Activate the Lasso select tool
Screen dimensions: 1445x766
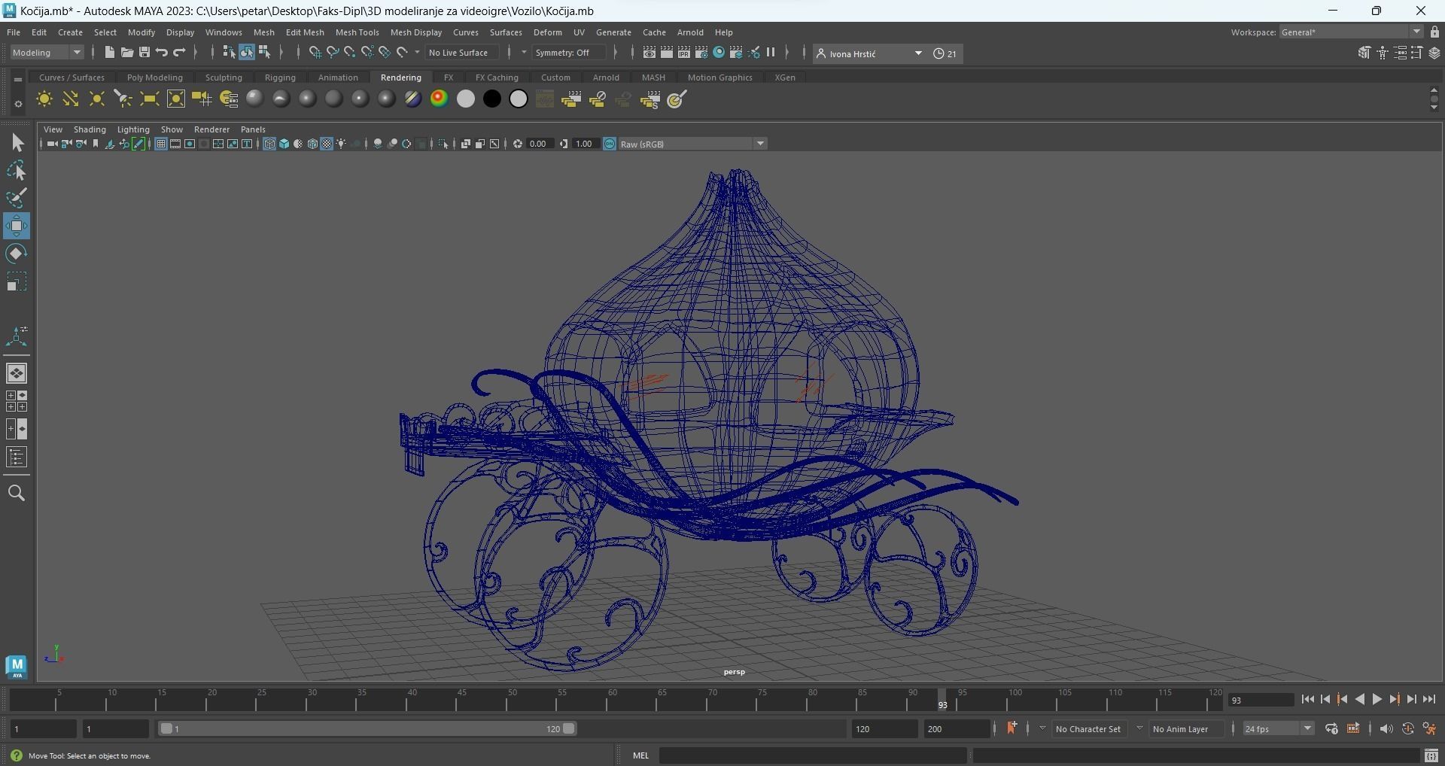pyautogui.click(x=17, y=171)
